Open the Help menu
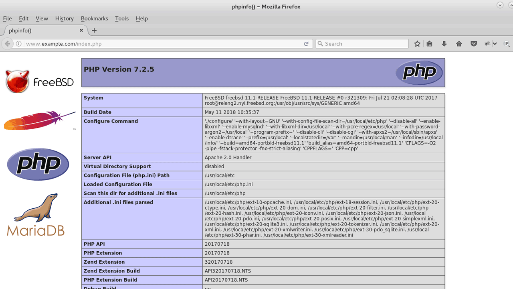The height and width of the screenshot is (289, 513). pos(142,18)
